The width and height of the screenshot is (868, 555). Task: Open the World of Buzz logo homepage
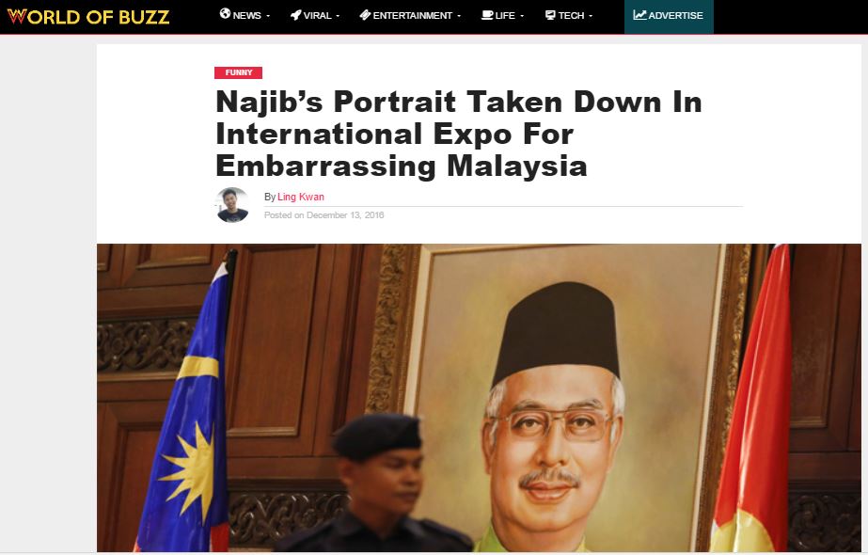(x=88, y=17)
